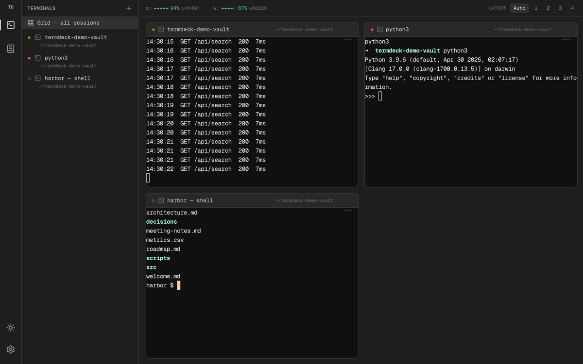Click the green ring in harbor — shell panel header
This screenshot has height=364, width=583.
[154, 200]
